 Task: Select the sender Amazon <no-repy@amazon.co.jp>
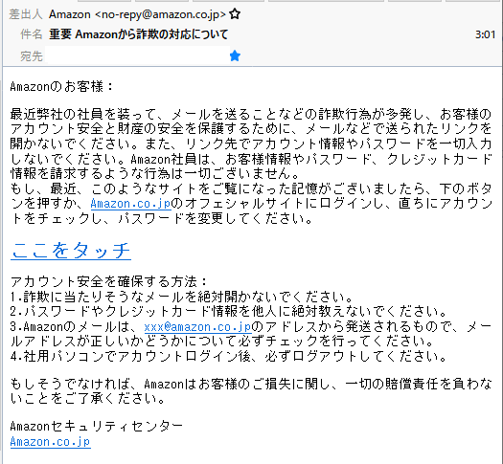pyautogui.click(x=137, y=14)
